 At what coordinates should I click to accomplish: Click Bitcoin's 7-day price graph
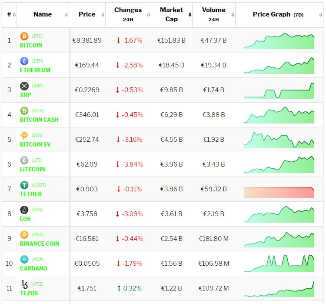pos(279,40)
